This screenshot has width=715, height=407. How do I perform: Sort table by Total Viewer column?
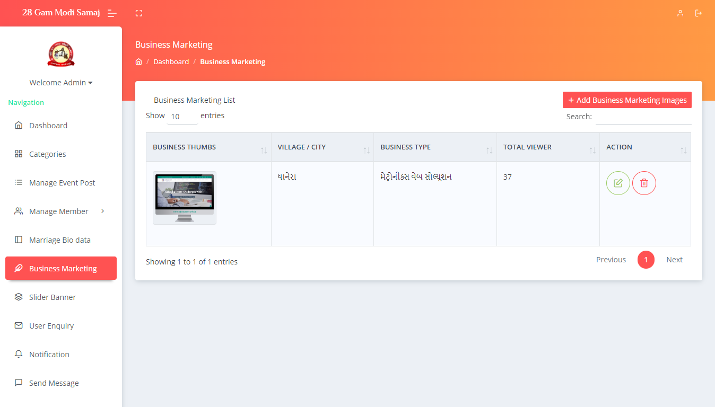[547, 147]
